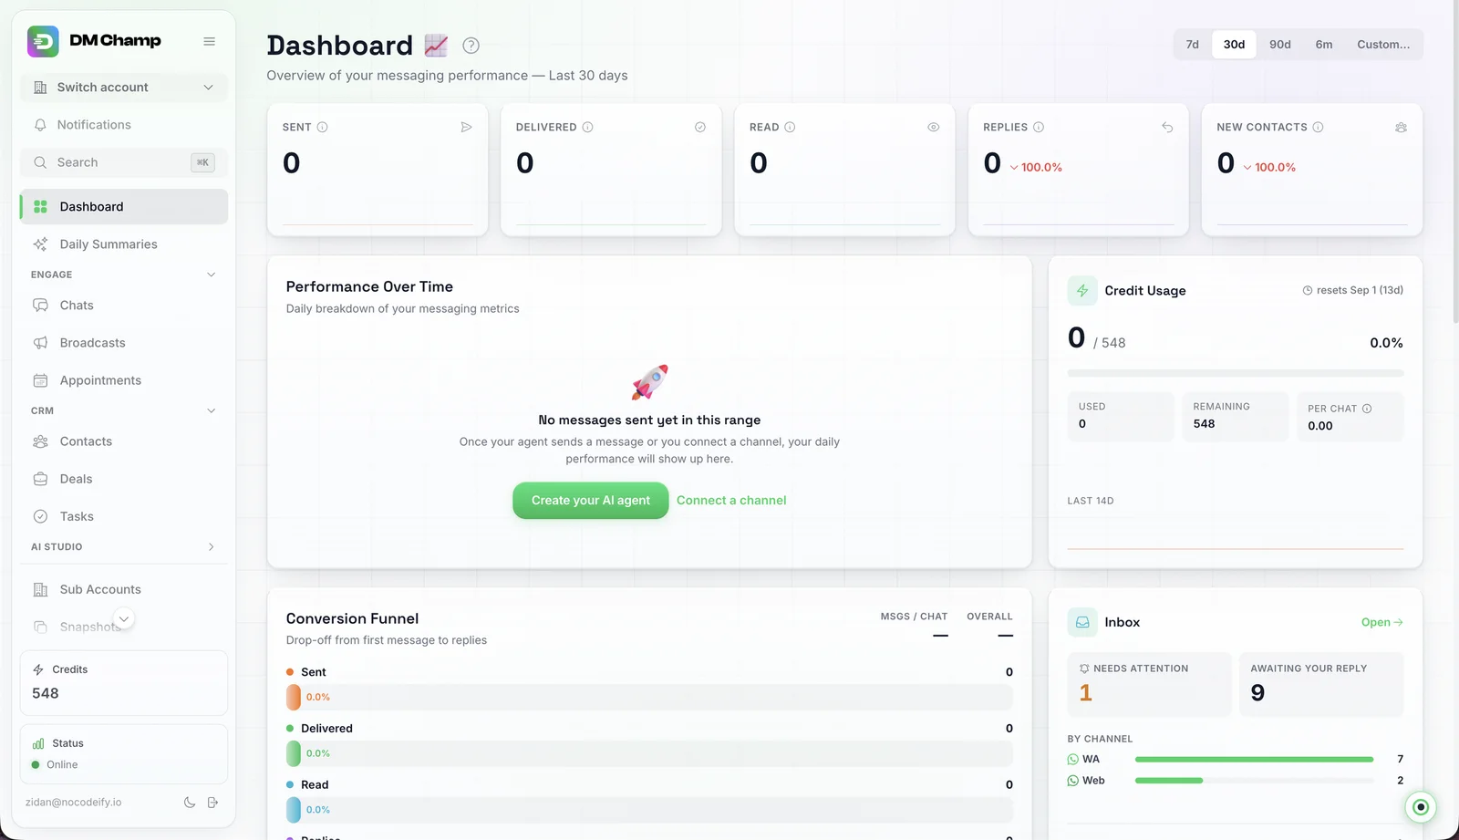The width and height of the screenshot is (1459, 840).
Task: Click the info icon next to NEW CONTACTS
Action: (x=1318, y=128)
